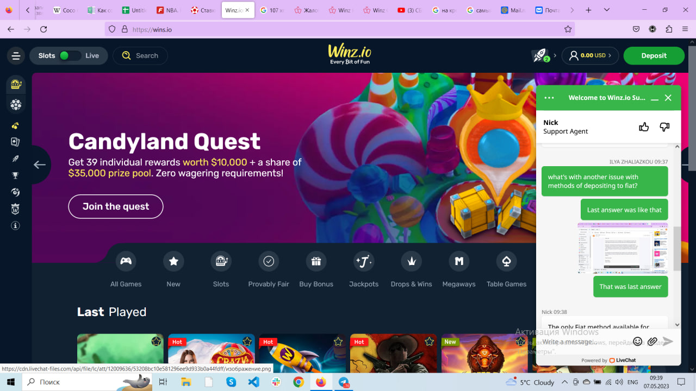The image size is (696, 391).
Task: Open the hamburger menu on Winz.io
Action: [x=16, y=55]
